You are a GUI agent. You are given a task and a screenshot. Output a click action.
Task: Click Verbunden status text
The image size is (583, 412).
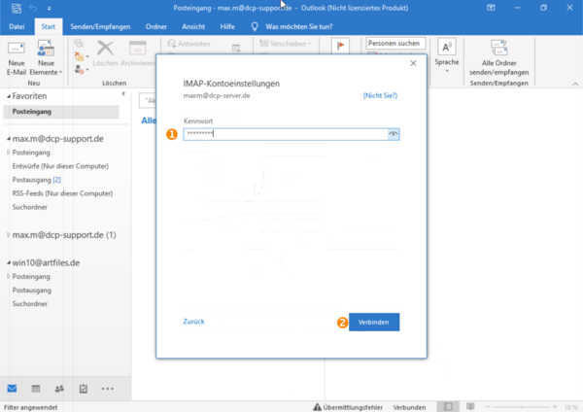(409, 407)
